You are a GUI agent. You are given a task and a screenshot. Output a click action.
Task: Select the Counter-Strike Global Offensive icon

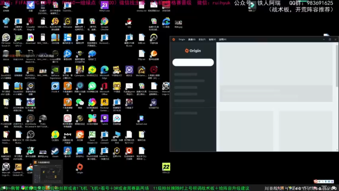point(18,169)
